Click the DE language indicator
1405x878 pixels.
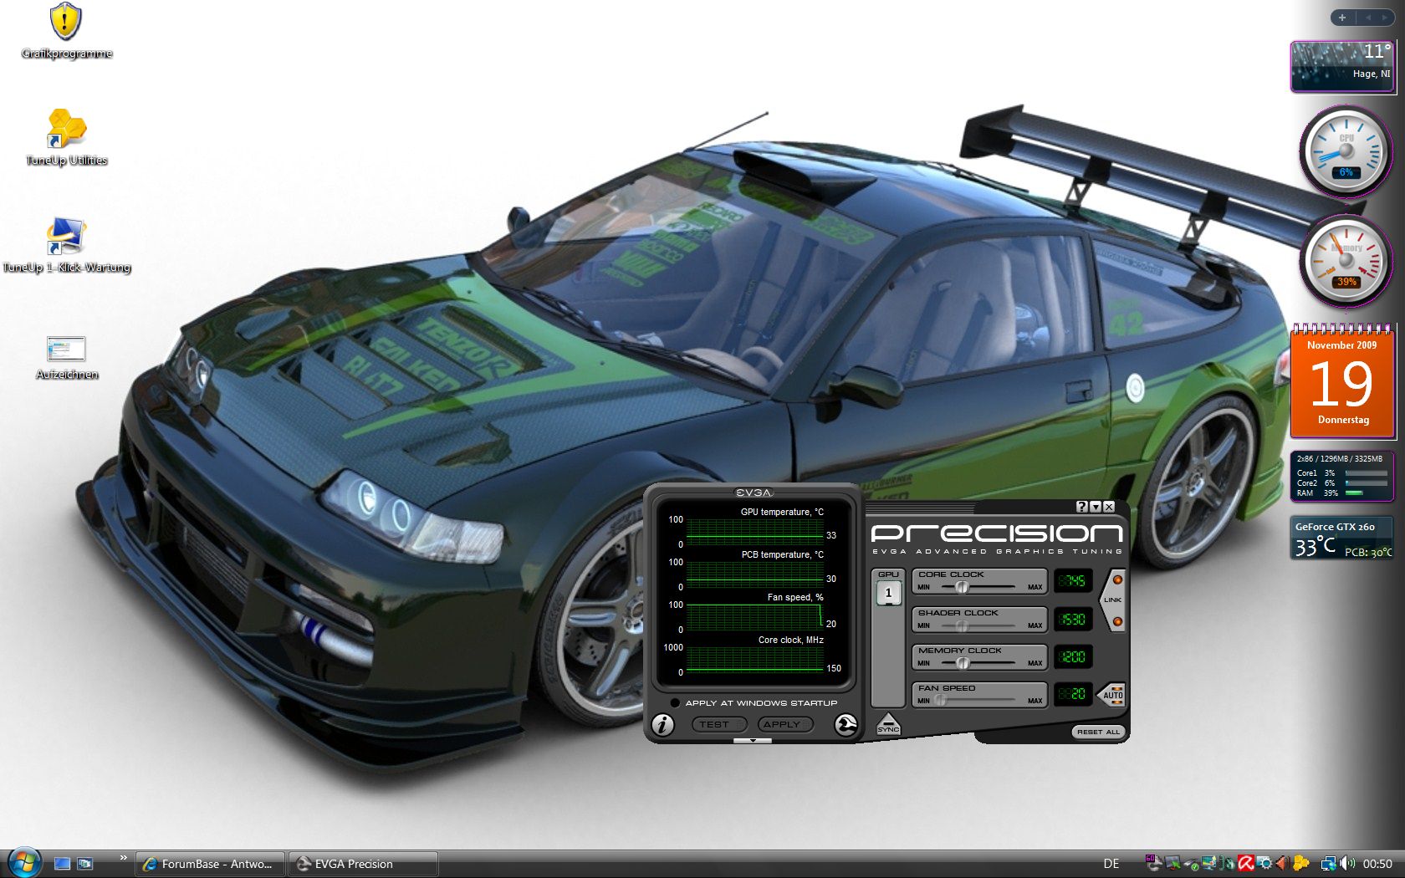(1111, 864)
